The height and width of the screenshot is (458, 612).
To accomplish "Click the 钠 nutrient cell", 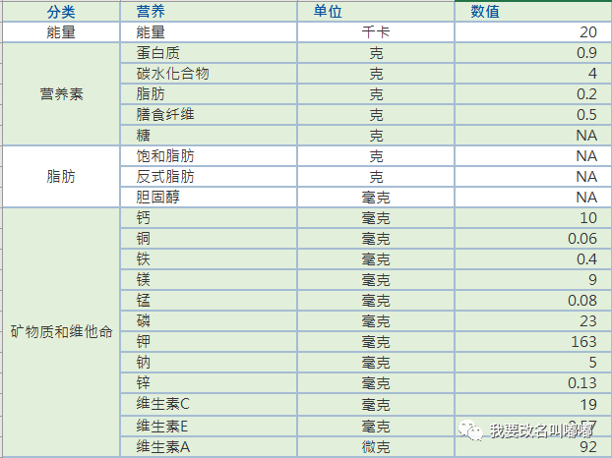I will 209,363.
